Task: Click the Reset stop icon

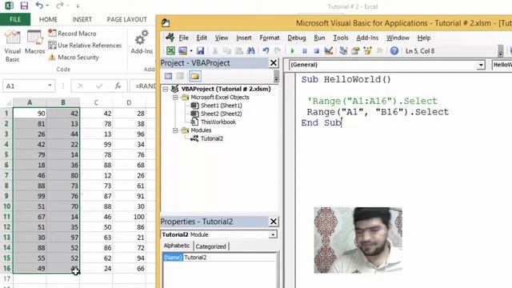Action: coord(316,51)
